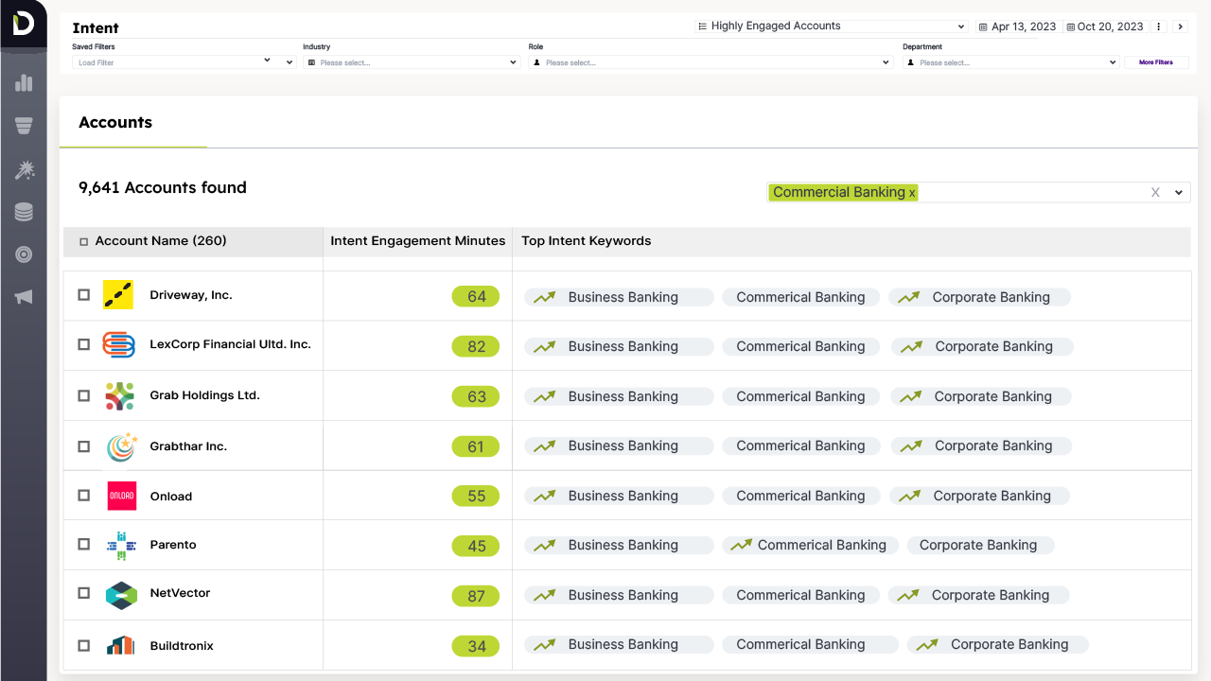Screen dimensions: 1211x681
Task: Click the More Filters button
Action: tap(1155, 62)
